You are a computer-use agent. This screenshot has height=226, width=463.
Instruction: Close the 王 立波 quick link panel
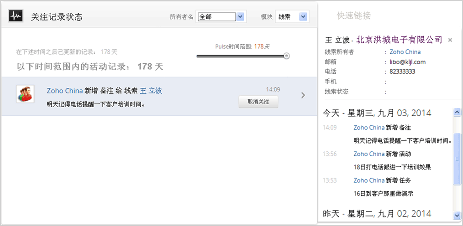point(450,40)
